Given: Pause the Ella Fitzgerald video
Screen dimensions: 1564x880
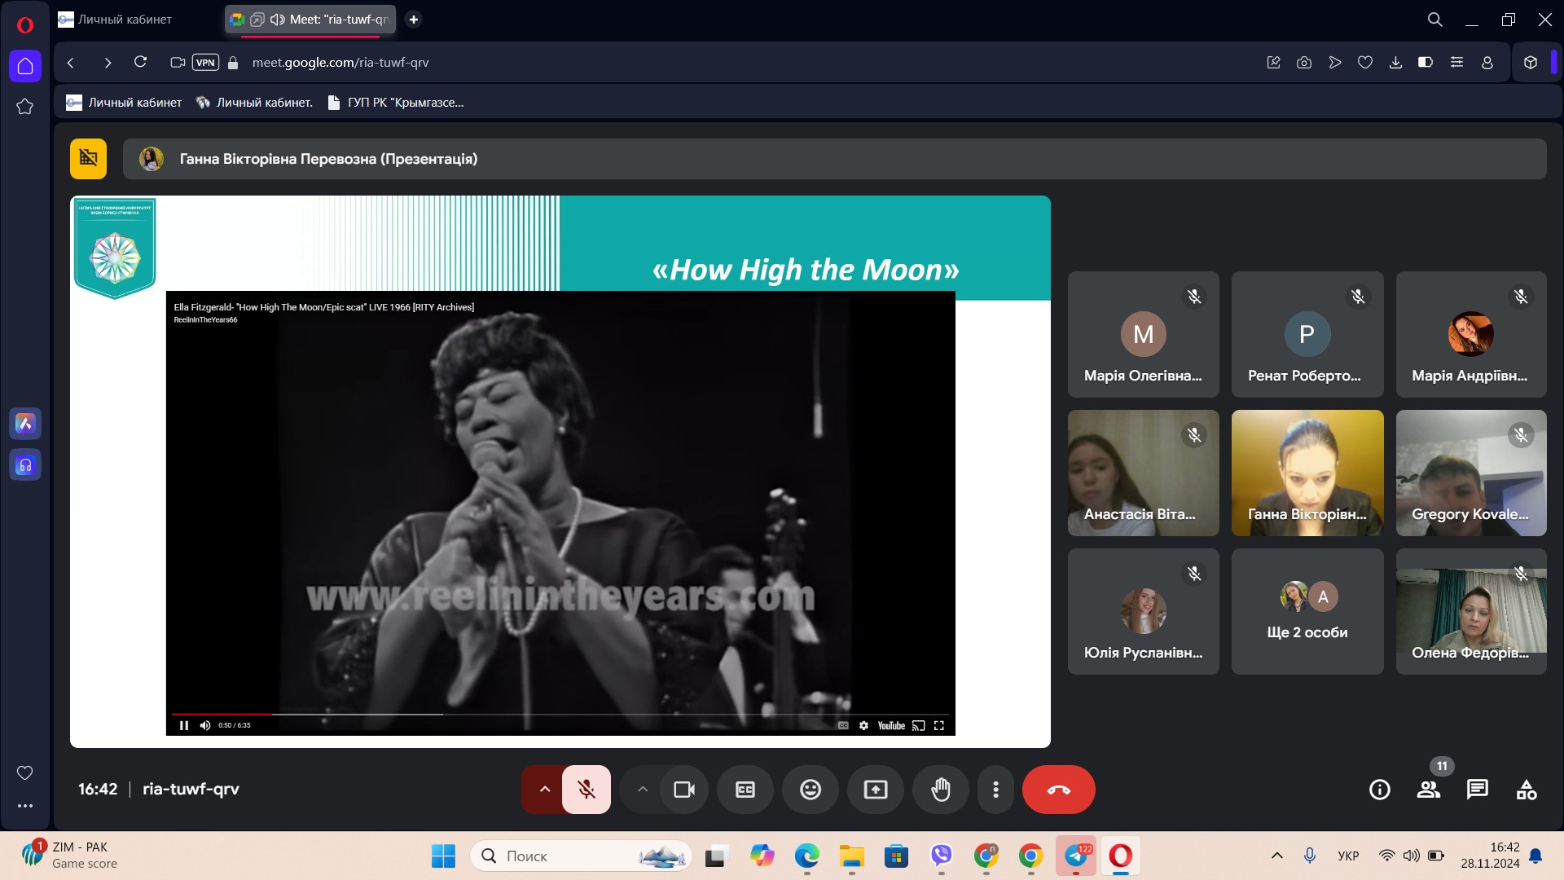Looking at the screenshot, I should tap(184, 725).
